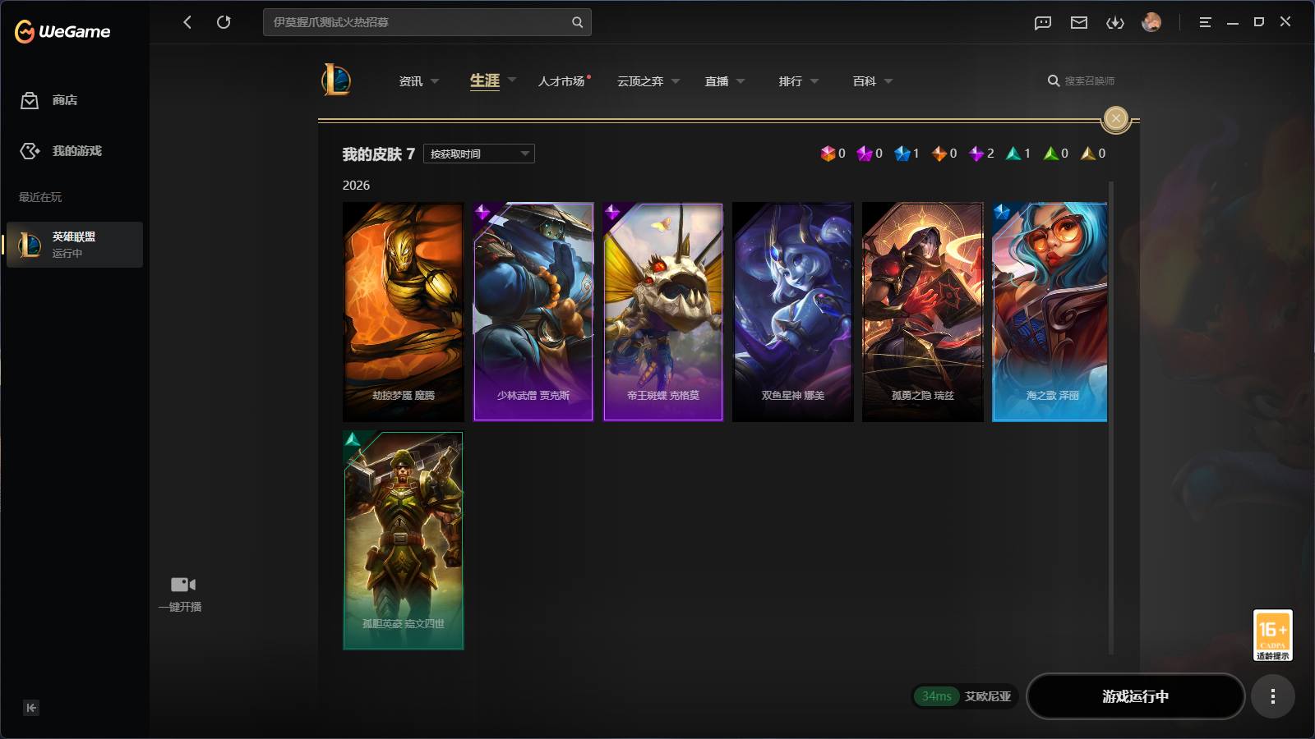Refresh the page with the reload icon
1315x739 pixels.
pyautogui.click(x=224, y=22)
